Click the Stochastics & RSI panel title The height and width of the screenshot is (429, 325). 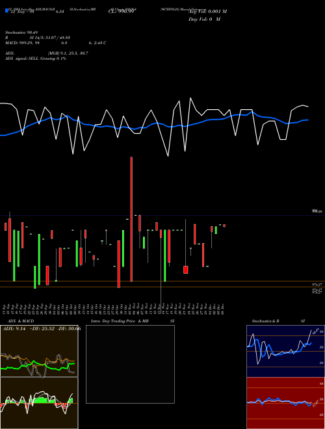click(278, 321)
